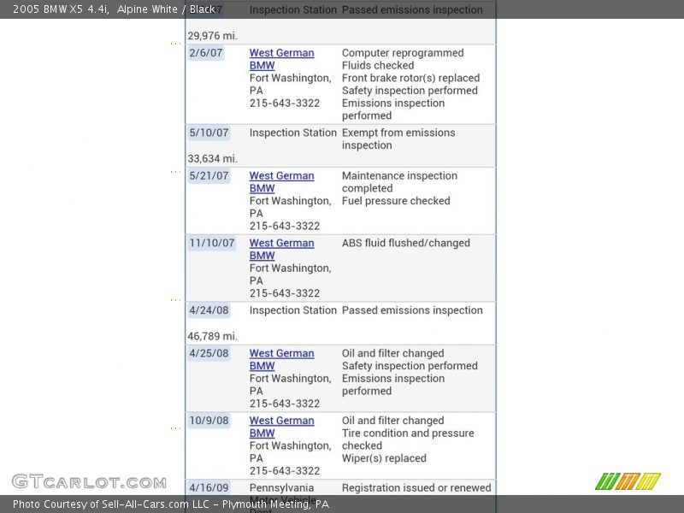The height and width of the screenshot is (513, 684).
Task: Click 'Front brake rotor(s) replaced' entry
Action: (410, 78)
